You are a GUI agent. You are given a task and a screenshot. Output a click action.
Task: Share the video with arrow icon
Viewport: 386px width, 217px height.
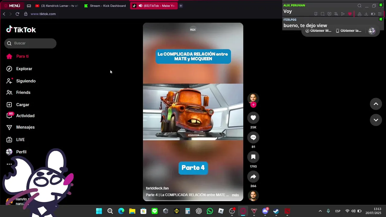point(253,177)
